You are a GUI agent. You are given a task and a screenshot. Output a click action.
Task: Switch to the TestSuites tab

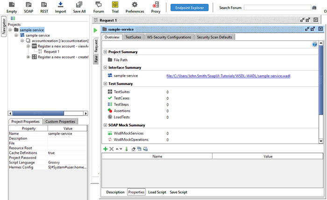pos(133,37)
